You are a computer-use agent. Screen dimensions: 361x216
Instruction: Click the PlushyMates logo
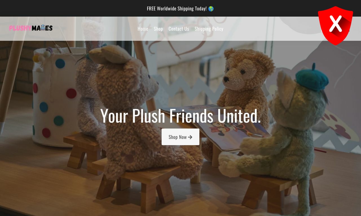(31, 28)
